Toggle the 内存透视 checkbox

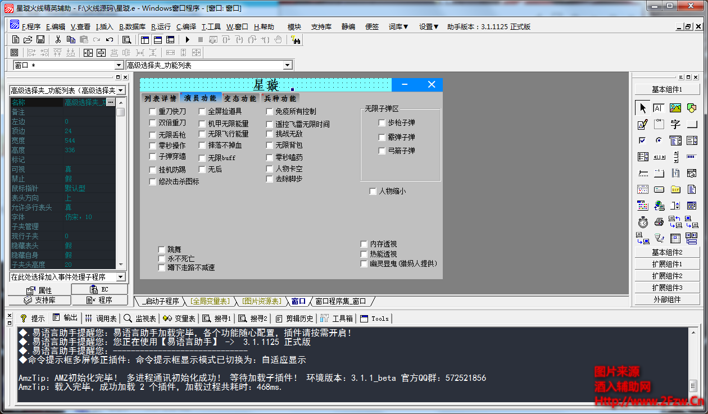click(x=364, y=244)
